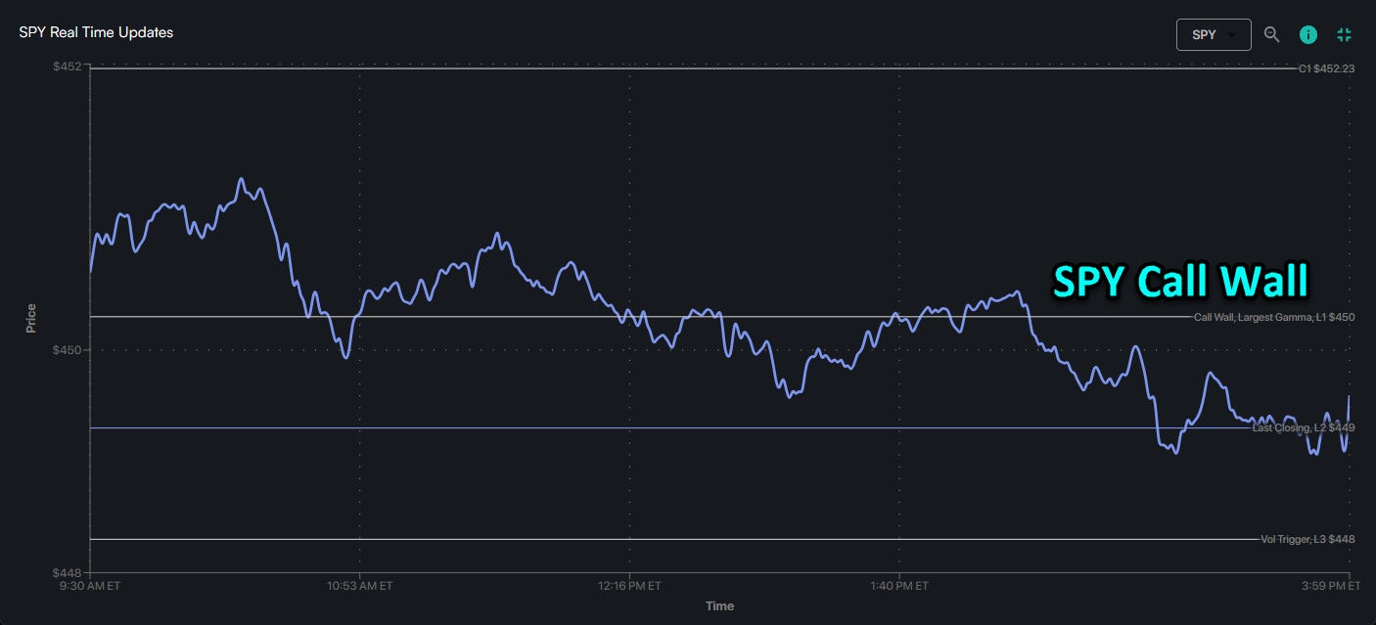
Task: Select the 1:40 PM ET time marker
Action: (x=898, y=586)
